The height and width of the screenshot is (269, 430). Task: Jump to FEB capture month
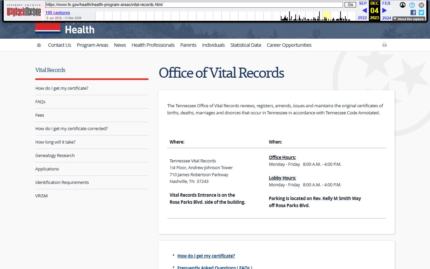(386, 3)
